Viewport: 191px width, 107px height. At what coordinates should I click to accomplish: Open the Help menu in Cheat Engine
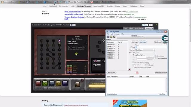pos(122,34)
